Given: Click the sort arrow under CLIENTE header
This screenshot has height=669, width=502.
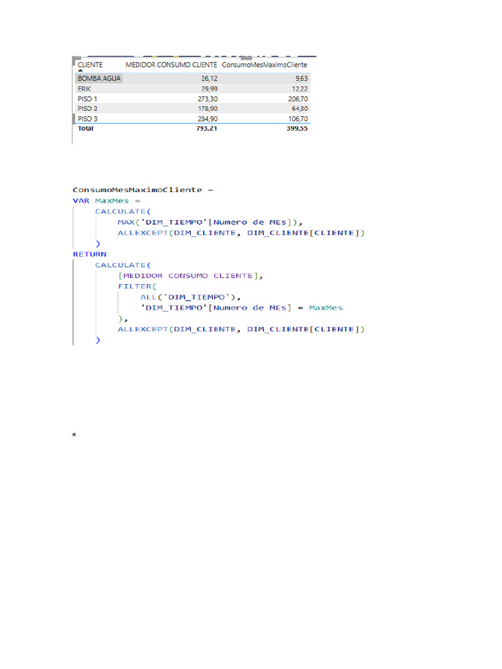Looking at the screenshot, I should pyautogui.click(x=80, y=70).
